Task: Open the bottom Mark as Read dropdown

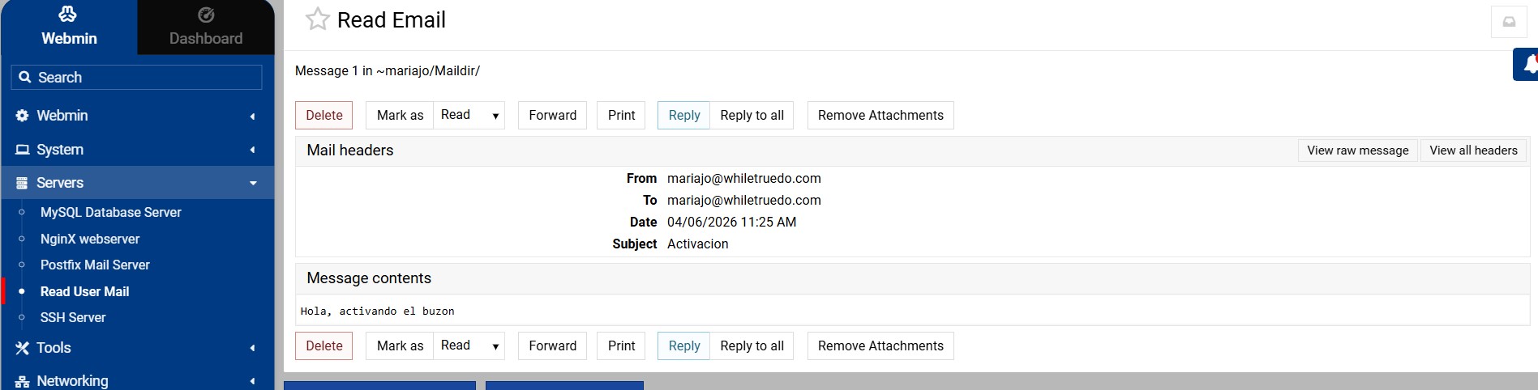Action: coord(469,346)
